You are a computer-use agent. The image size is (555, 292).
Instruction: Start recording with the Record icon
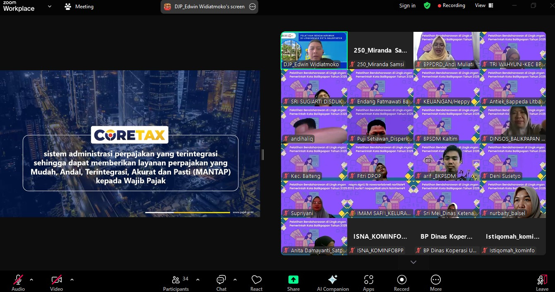point(401,280)
